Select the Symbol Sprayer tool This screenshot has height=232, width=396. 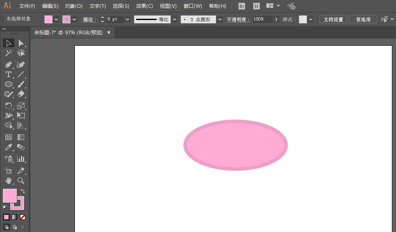coord(8,159)
